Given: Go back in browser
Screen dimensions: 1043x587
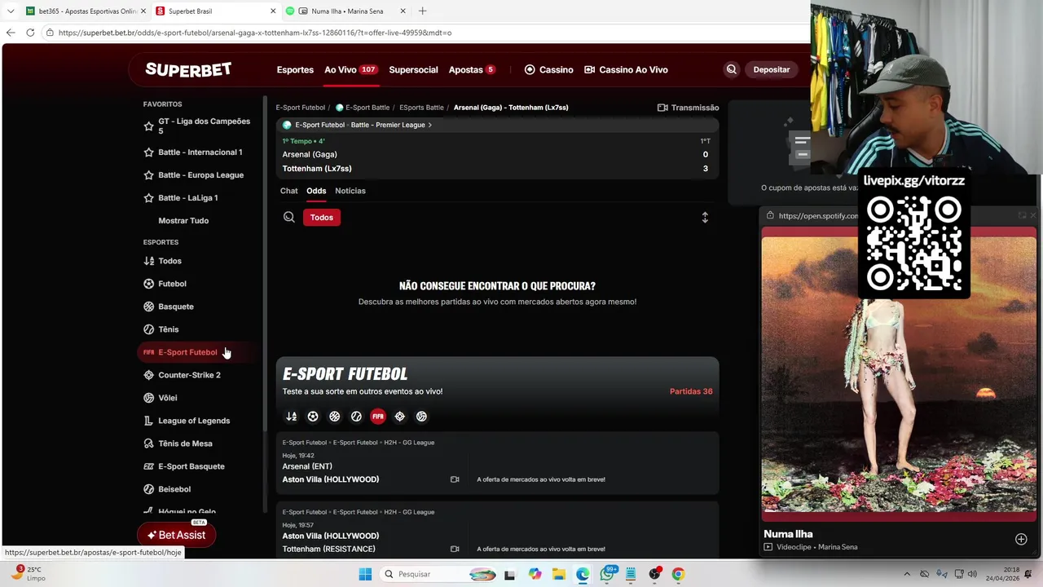Looking at the screenshot, I should 11,33.
